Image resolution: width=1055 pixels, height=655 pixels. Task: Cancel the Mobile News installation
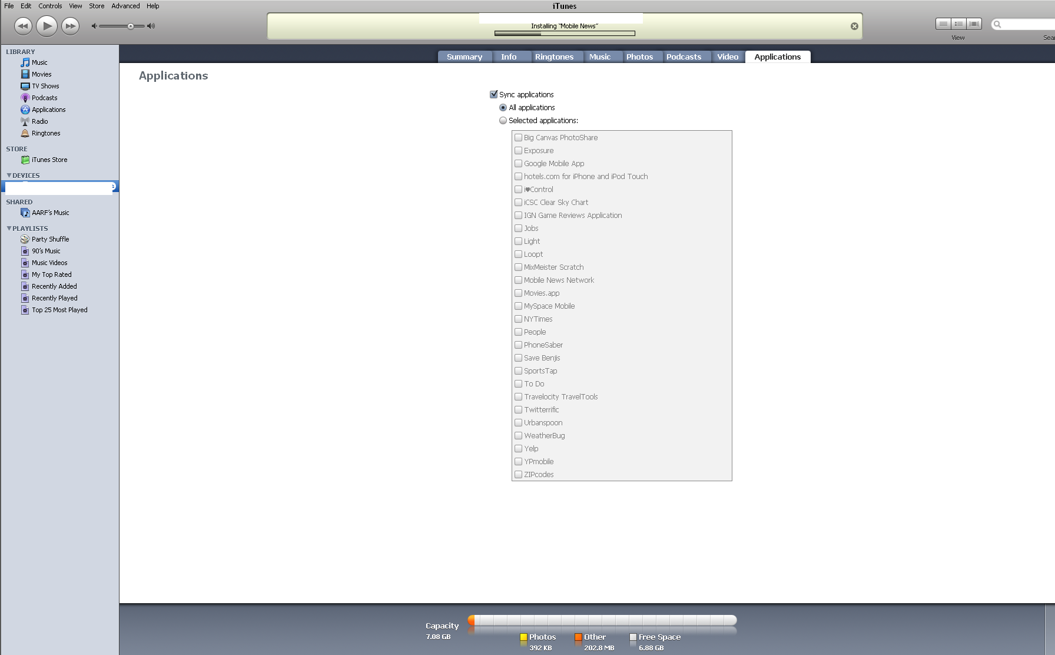click(x=854, y=26)
